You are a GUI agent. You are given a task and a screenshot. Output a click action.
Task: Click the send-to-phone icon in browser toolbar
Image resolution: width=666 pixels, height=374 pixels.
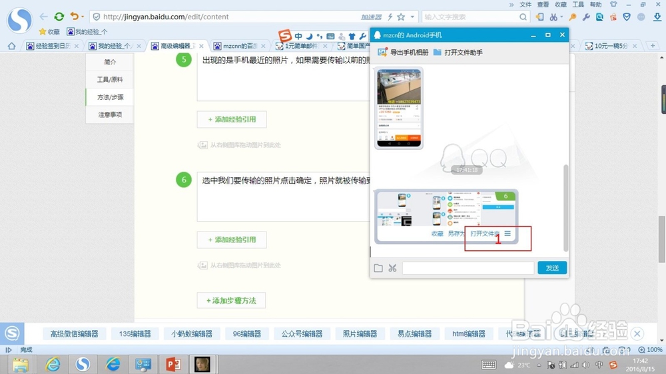coord(539,17)
